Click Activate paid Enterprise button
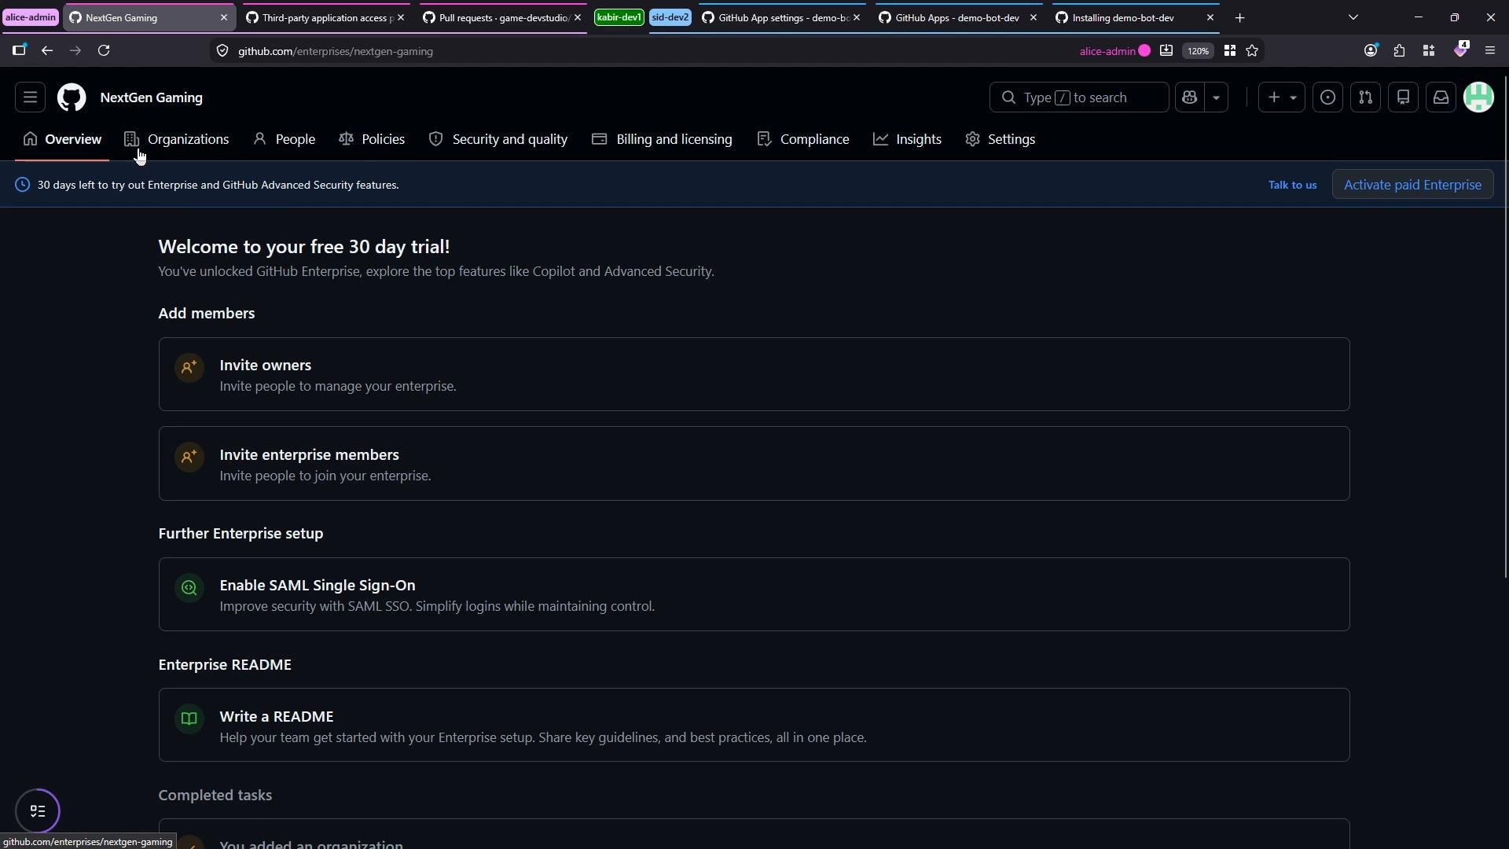 [x=1412, y=185]
